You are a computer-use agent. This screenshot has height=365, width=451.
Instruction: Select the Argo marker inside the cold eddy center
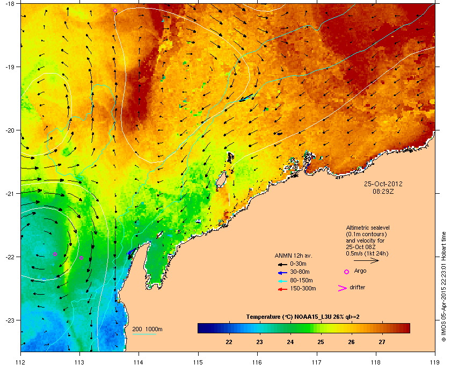click(x=55, y=254)
